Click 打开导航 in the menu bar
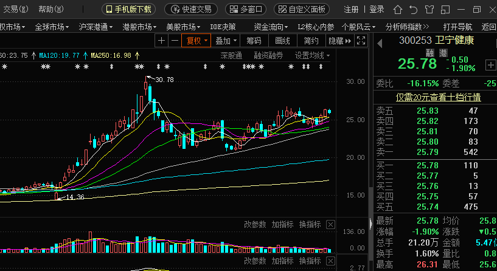The image size is (497, 271). [457, 27]
